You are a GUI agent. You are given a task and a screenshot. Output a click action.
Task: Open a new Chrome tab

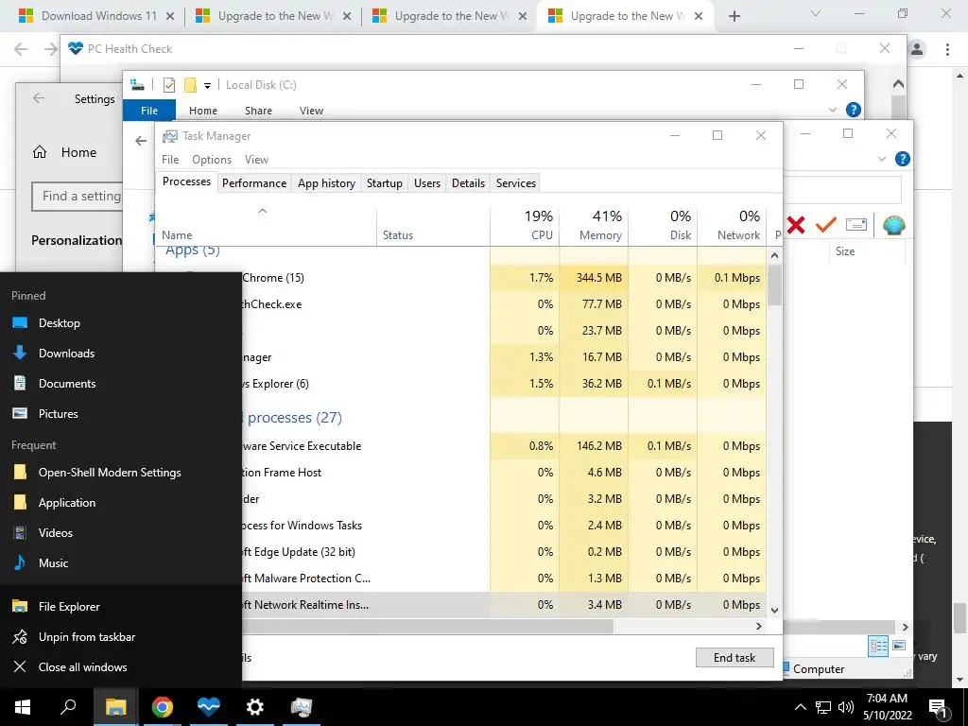734,16
